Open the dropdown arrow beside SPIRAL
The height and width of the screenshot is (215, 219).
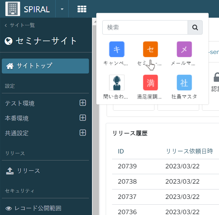[x=62, y=9]
